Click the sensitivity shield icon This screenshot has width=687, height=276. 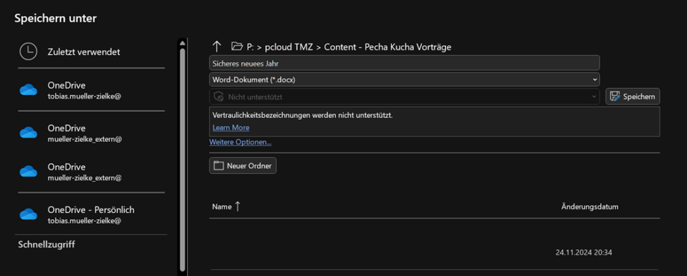218,96
